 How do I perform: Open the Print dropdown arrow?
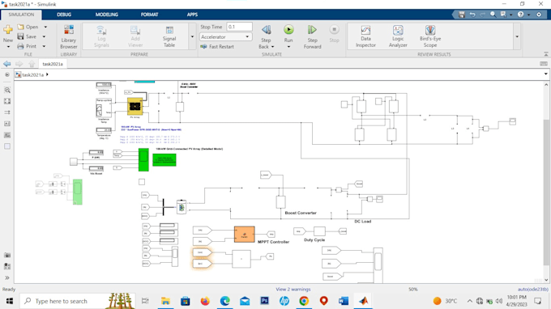(x=44, y=46)
